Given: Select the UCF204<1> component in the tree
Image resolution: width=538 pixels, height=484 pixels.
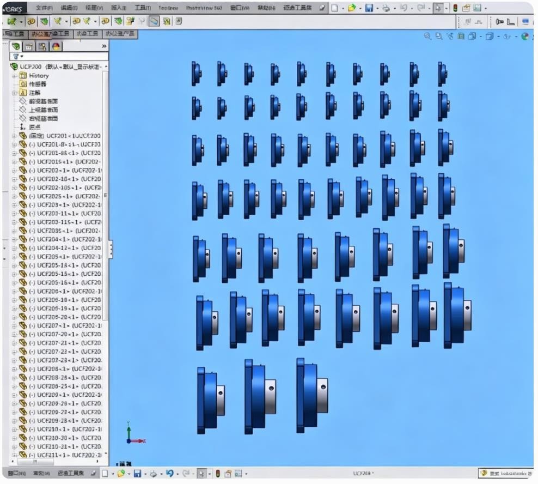Looking at the screenshot, I should pyautogui.click(x=60, y=239).
